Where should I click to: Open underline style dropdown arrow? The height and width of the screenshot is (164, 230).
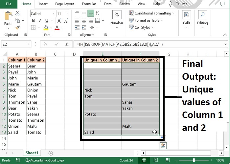pyautogui.click(x=52, y=21)
